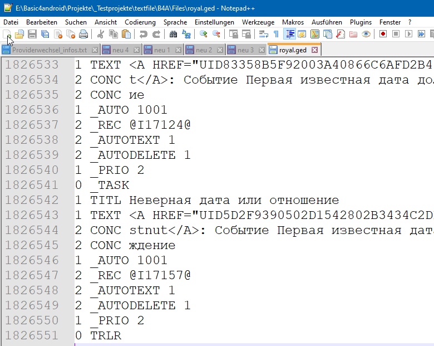Open the ? help menu

(x=410, y=22)
